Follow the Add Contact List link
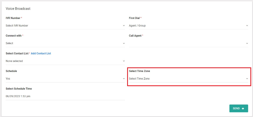Screen dimensions: 253x117 pos(41,53)
